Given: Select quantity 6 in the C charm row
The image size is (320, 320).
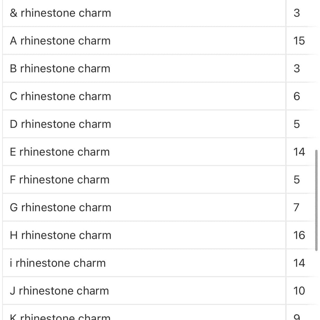Looking at the screenshot, I should (297, 96).
